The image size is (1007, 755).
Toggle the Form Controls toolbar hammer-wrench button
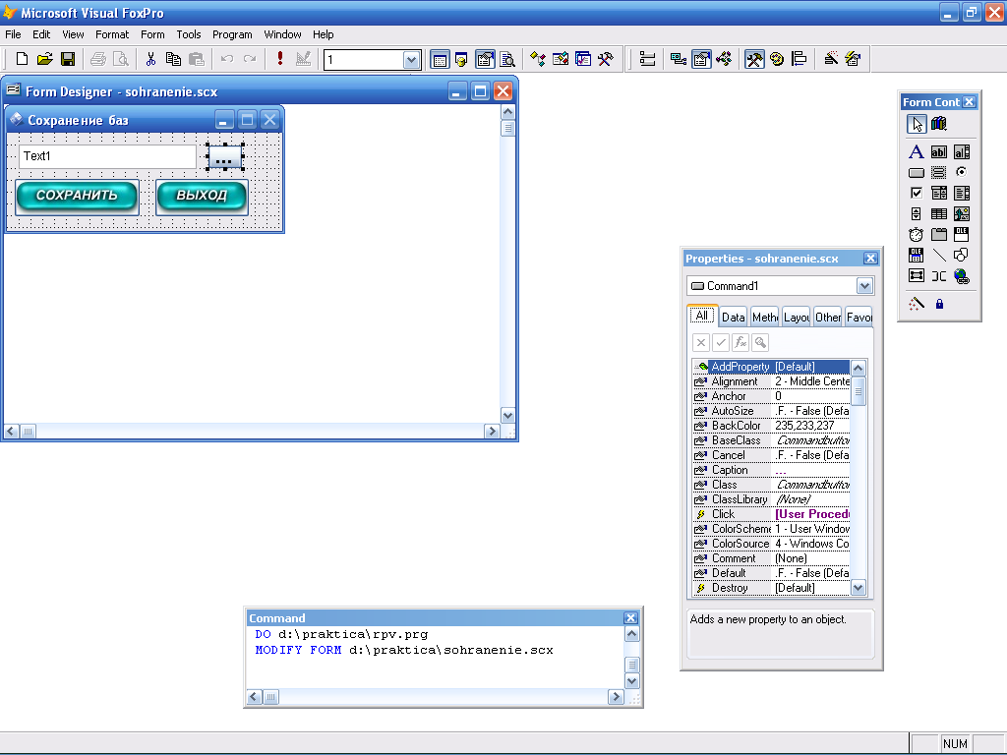[754, 60]
